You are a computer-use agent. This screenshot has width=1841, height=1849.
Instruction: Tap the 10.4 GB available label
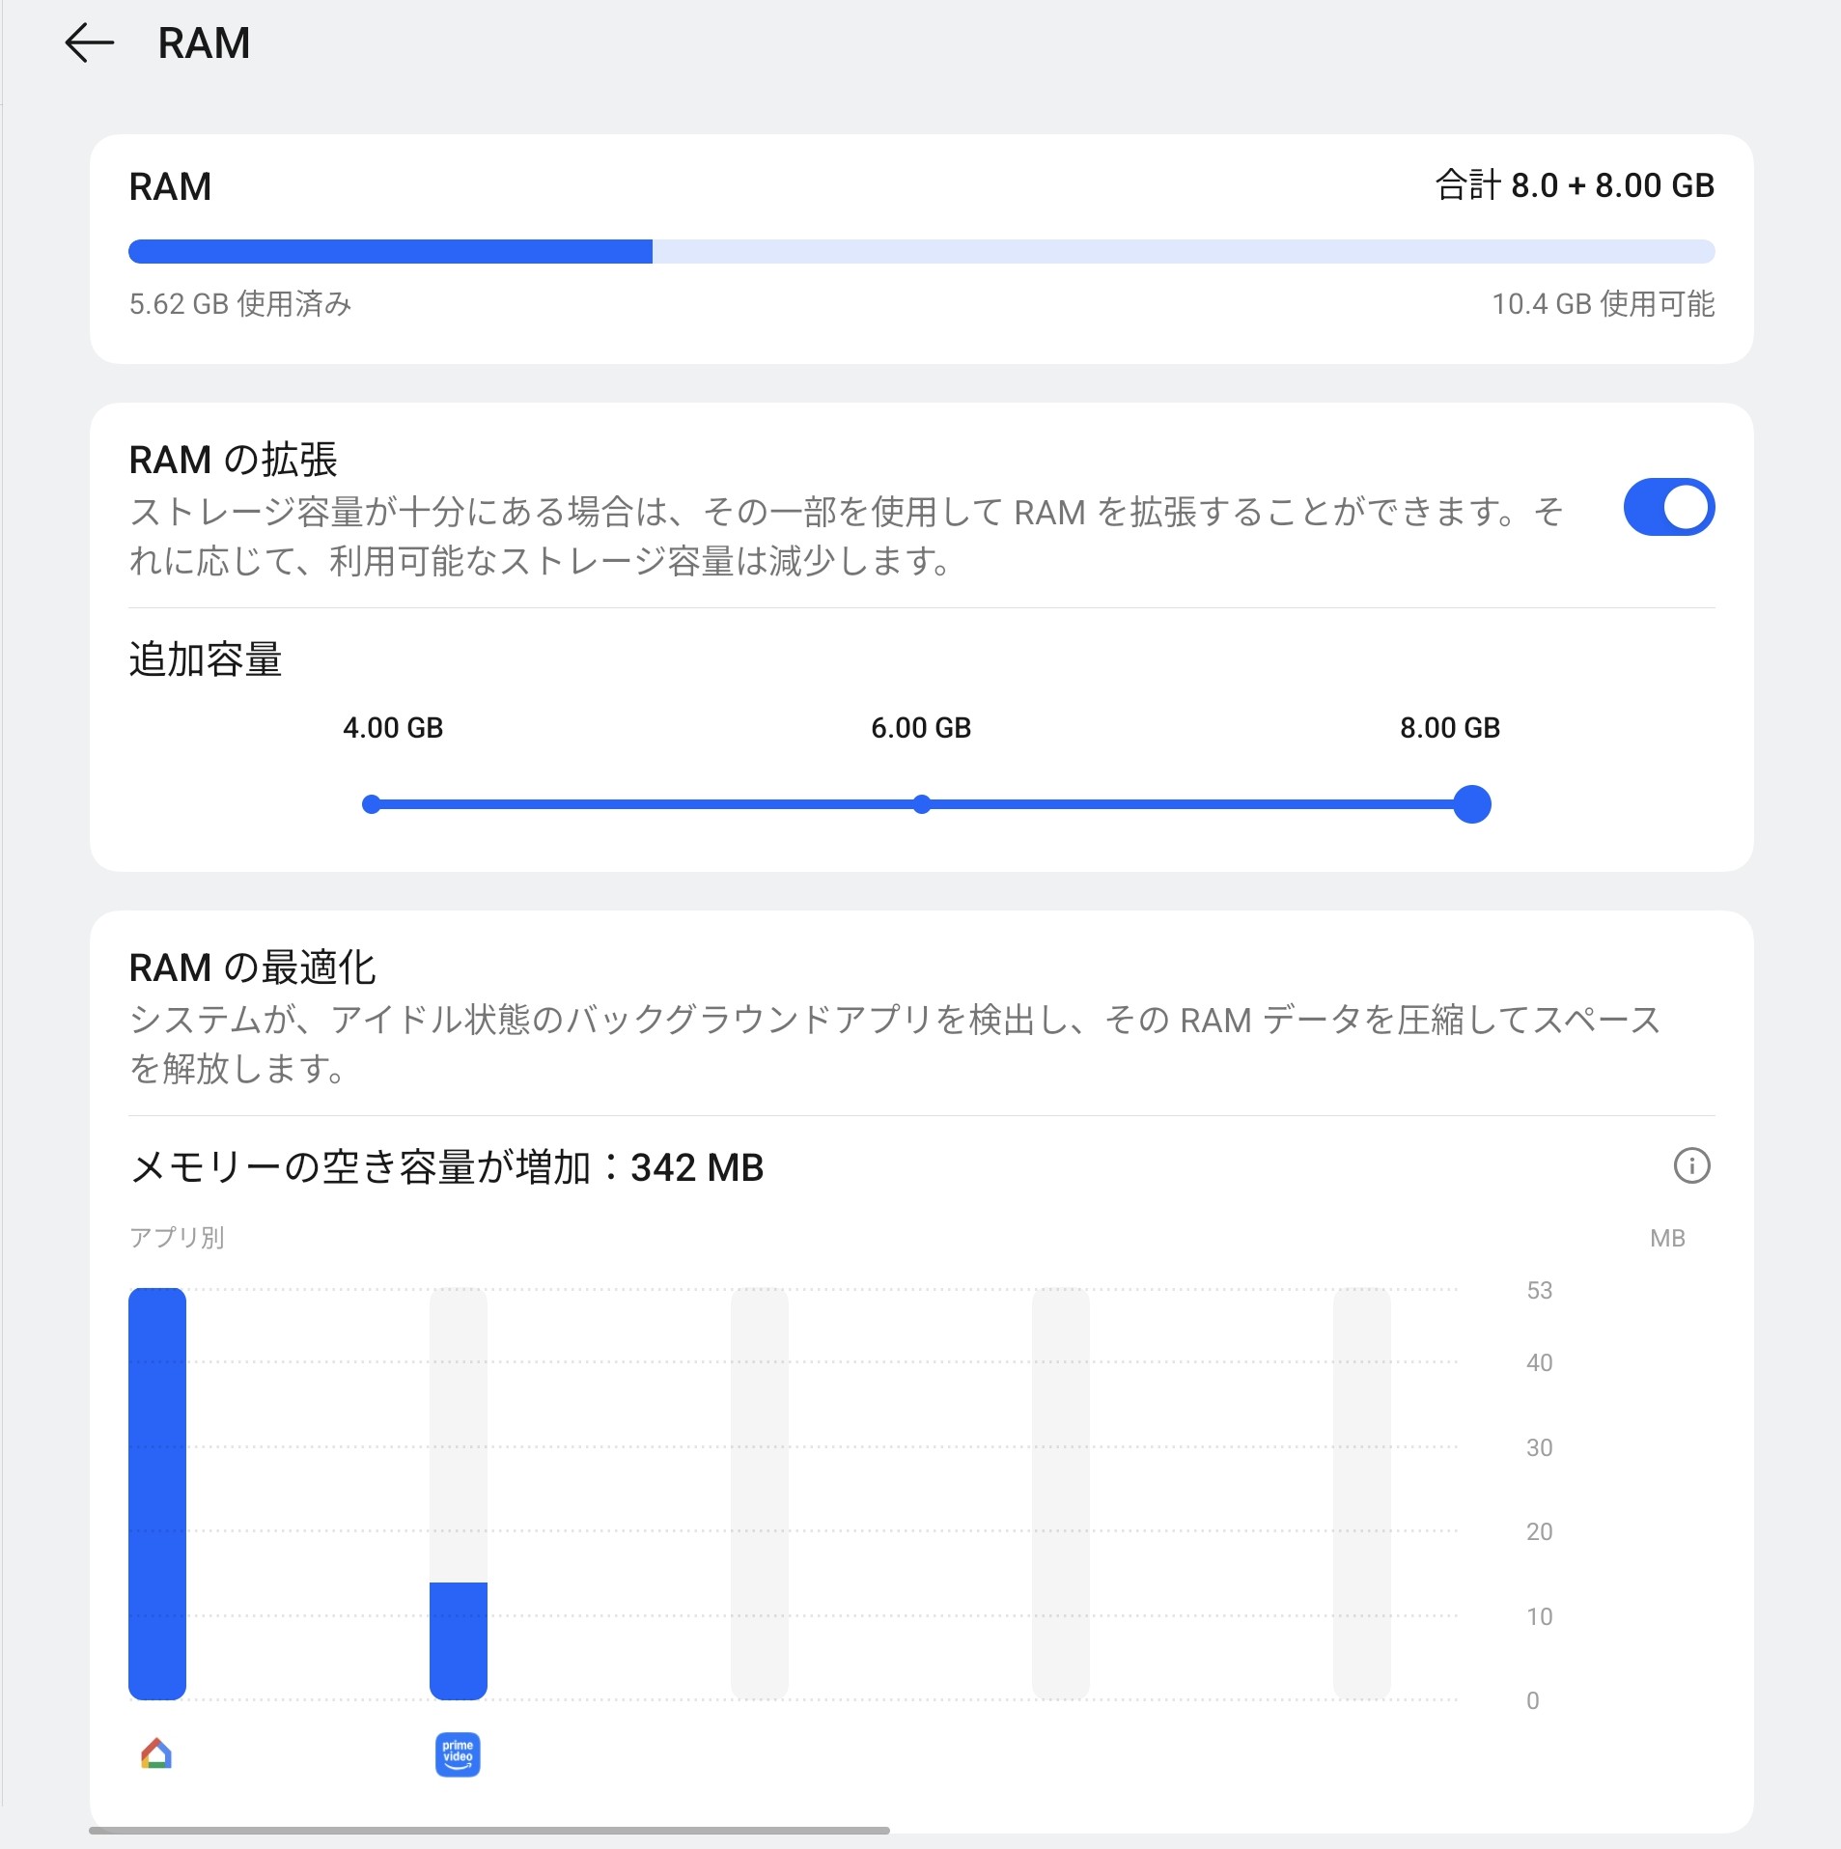(1604, 304)
